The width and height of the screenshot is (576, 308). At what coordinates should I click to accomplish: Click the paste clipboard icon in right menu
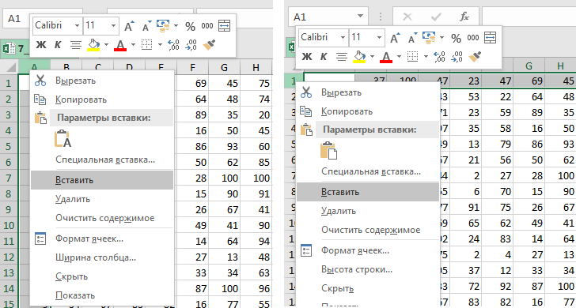pyautogui.click(x=328, y=150)
